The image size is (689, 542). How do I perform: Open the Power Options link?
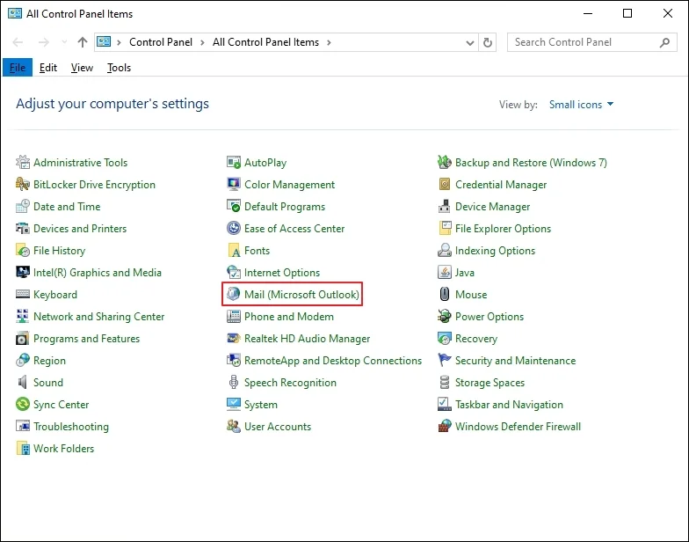[490, 317]
